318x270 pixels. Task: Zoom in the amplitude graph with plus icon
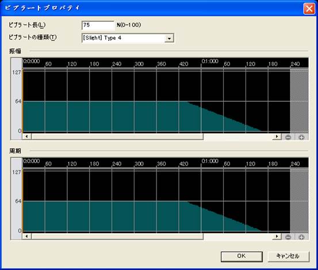point(301,137)
